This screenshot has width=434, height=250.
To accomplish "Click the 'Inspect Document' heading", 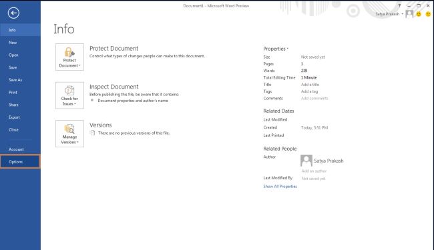I will [114, 87].
